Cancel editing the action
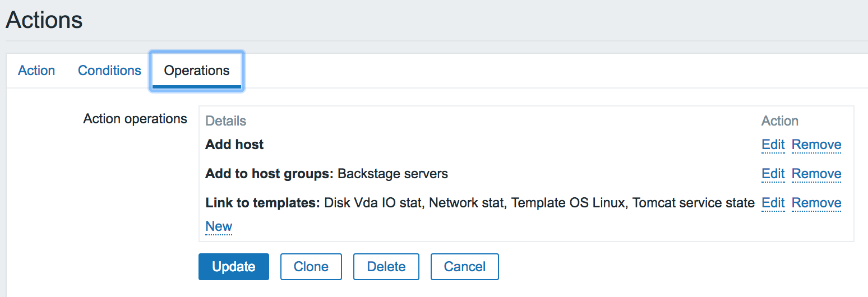 pyautogui.click(x=464, y=267)
